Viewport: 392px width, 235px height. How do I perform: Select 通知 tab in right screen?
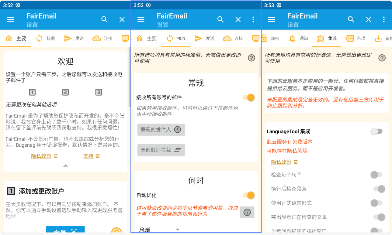[x=298, y=39]
